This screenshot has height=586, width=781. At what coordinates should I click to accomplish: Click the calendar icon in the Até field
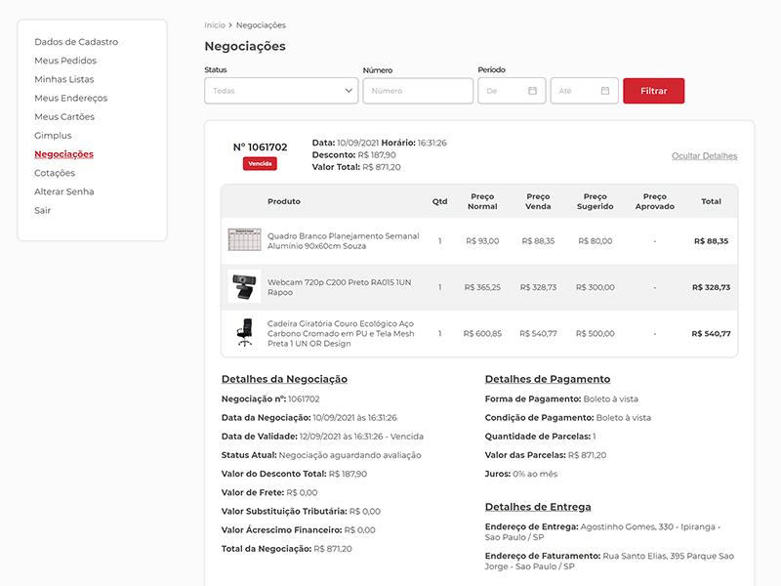[604, 91]
